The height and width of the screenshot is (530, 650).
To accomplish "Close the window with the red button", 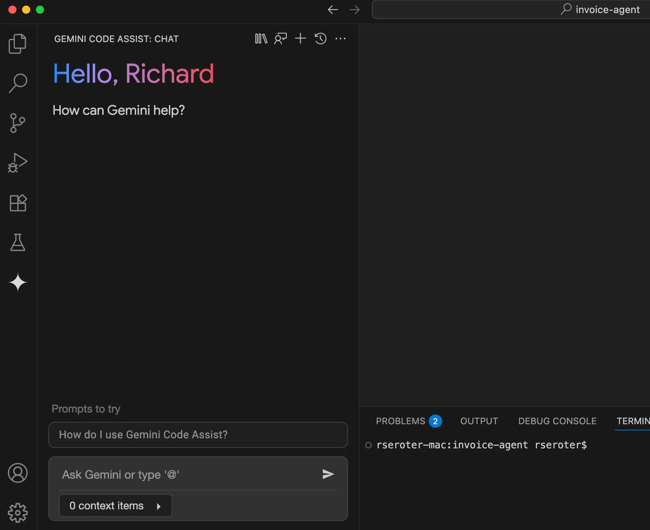I will pyautogui.click(x=12, y=10).
